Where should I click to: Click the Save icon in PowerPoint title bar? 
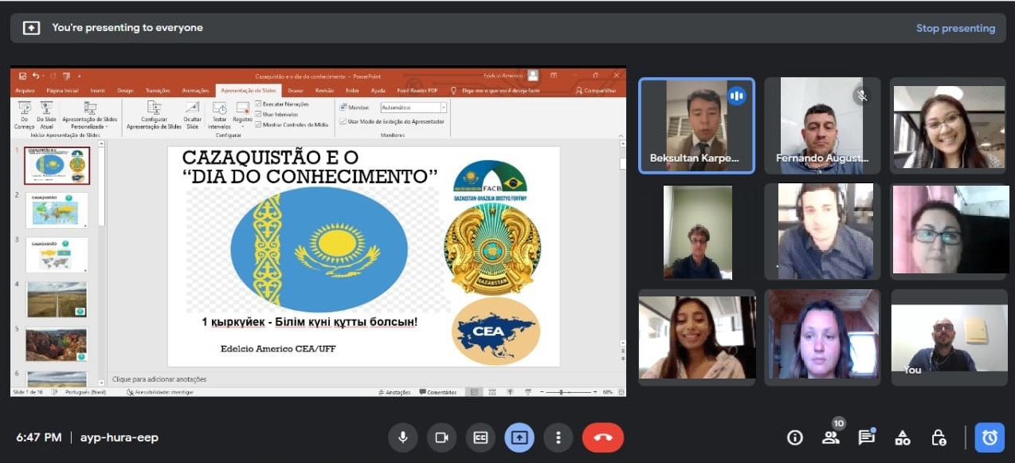(x=23, y=76)
